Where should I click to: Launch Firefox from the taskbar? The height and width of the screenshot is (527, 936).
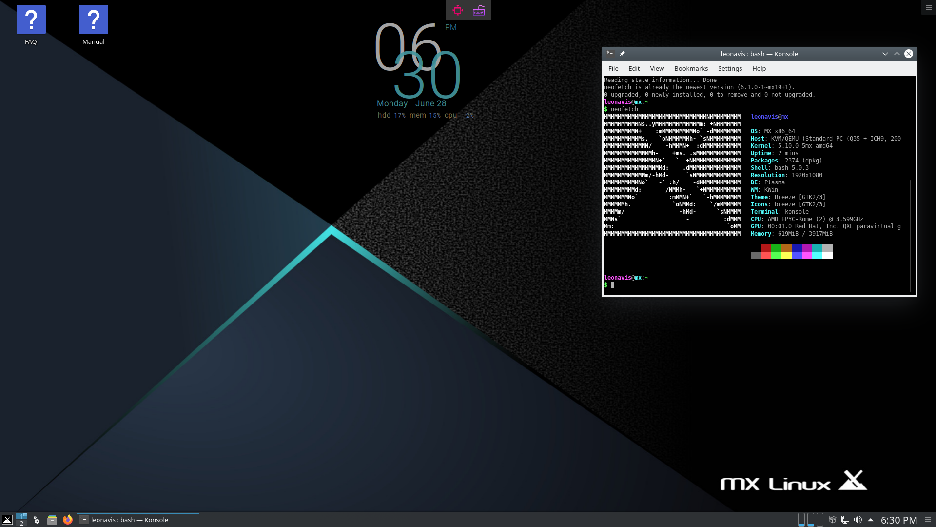point(68,520)
